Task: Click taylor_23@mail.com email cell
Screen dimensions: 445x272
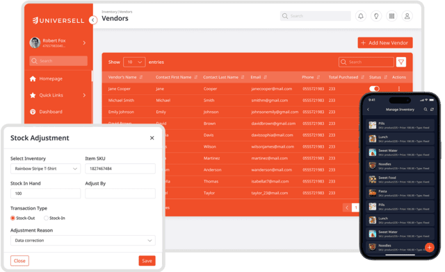Action: pyautogui.click(x=270, y=193)
